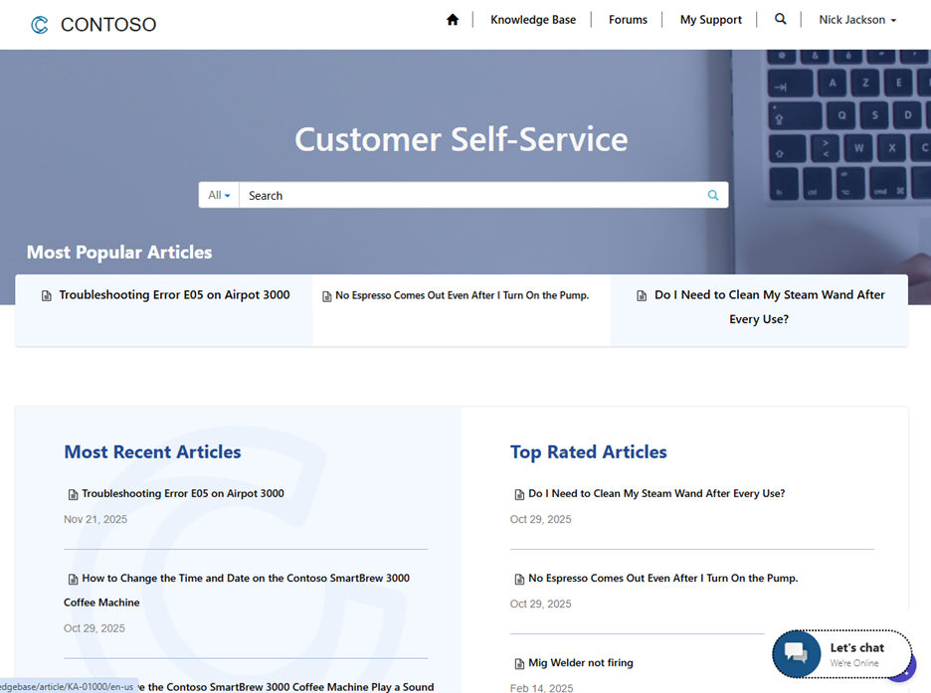Open the Forums menu item
Viewport: 931px width, 693px height.
point(628,20)
